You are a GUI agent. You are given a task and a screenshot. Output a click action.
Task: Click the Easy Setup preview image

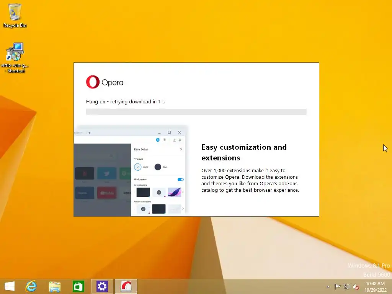point(131,171)
